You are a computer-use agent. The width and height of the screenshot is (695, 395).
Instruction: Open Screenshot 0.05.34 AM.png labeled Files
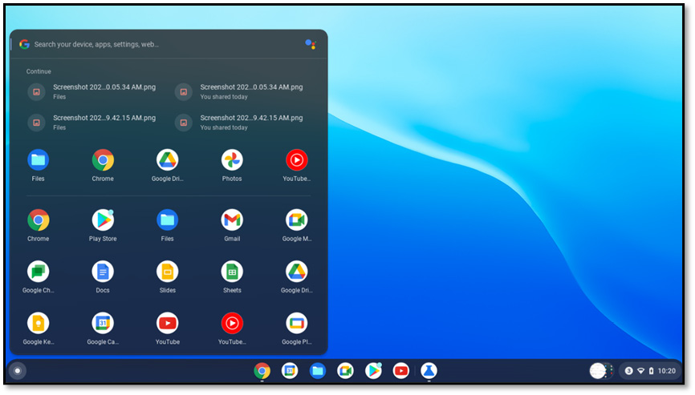coord(91,91)
